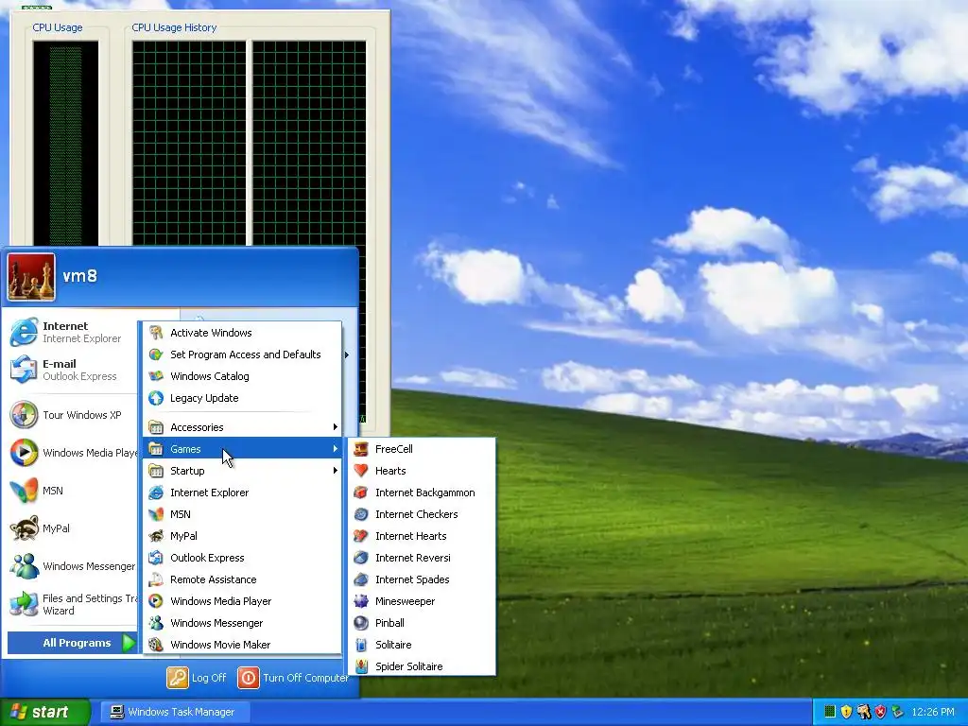Expand the Accessories submenu arrow
The width and height of the screenshot is (968, 726).
pos(336,427)
